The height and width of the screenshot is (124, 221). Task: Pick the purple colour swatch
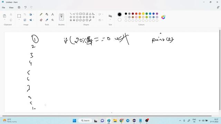pyautogui.click(x=157, y=14)
